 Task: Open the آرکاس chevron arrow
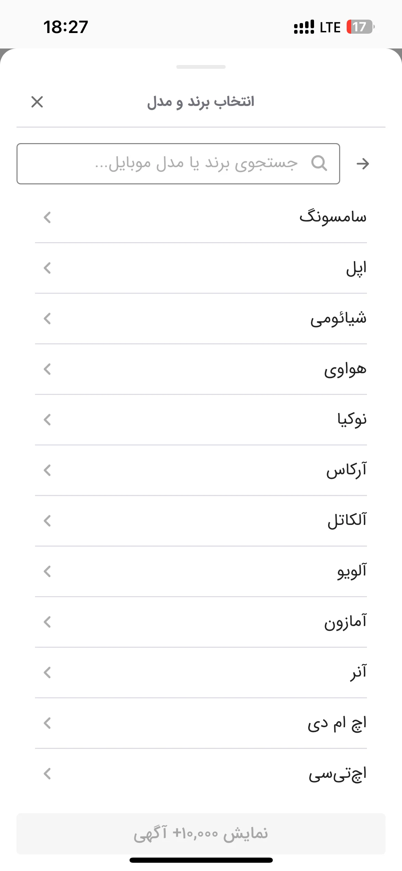47,470
